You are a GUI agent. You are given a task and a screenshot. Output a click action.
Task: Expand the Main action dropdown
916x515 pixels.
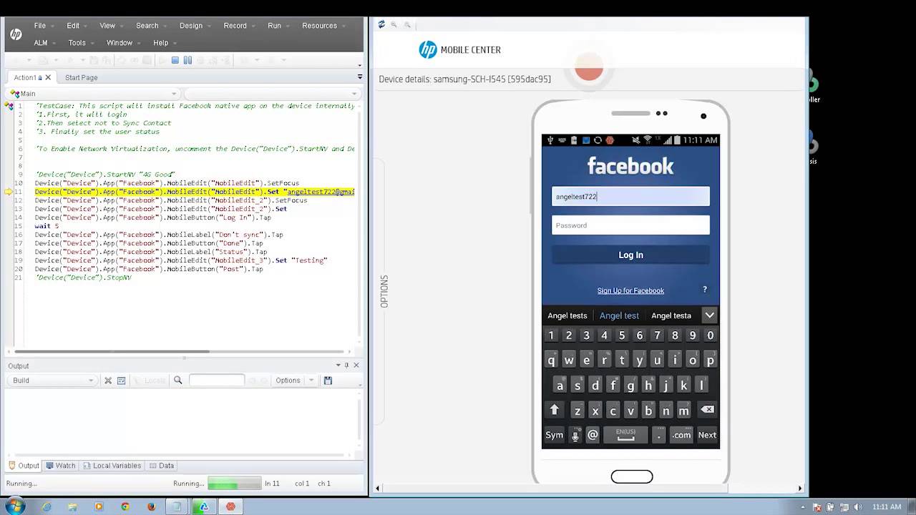point(173,94)
